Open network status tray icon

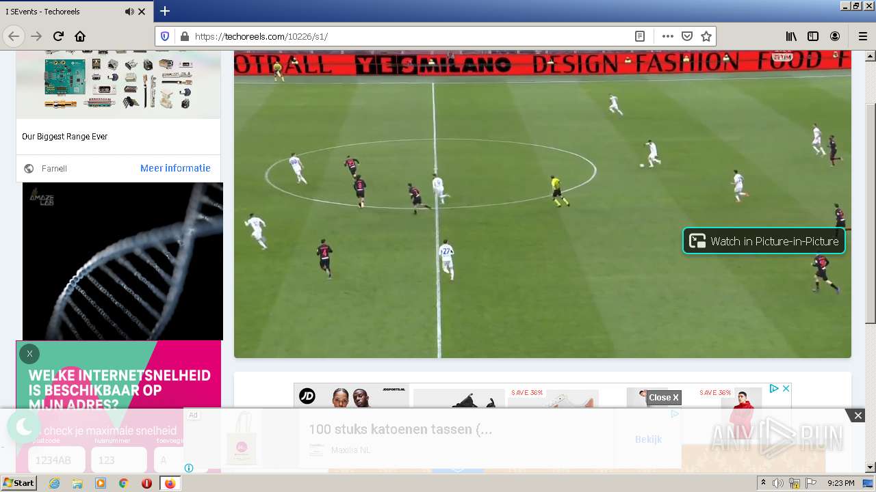pyautogui.click(x=795, y=483)
